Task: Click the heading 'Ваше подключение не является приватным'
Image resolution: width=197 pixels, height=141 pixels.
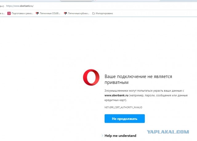Action: pos(138,79)
